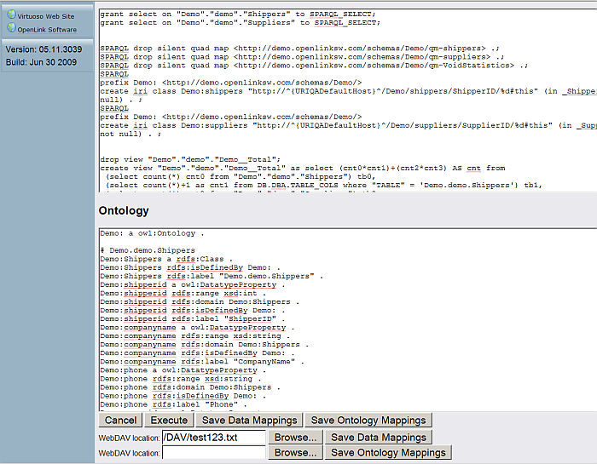Click Save Data Mappings beside Execute
597x464 pixels.
248,420
